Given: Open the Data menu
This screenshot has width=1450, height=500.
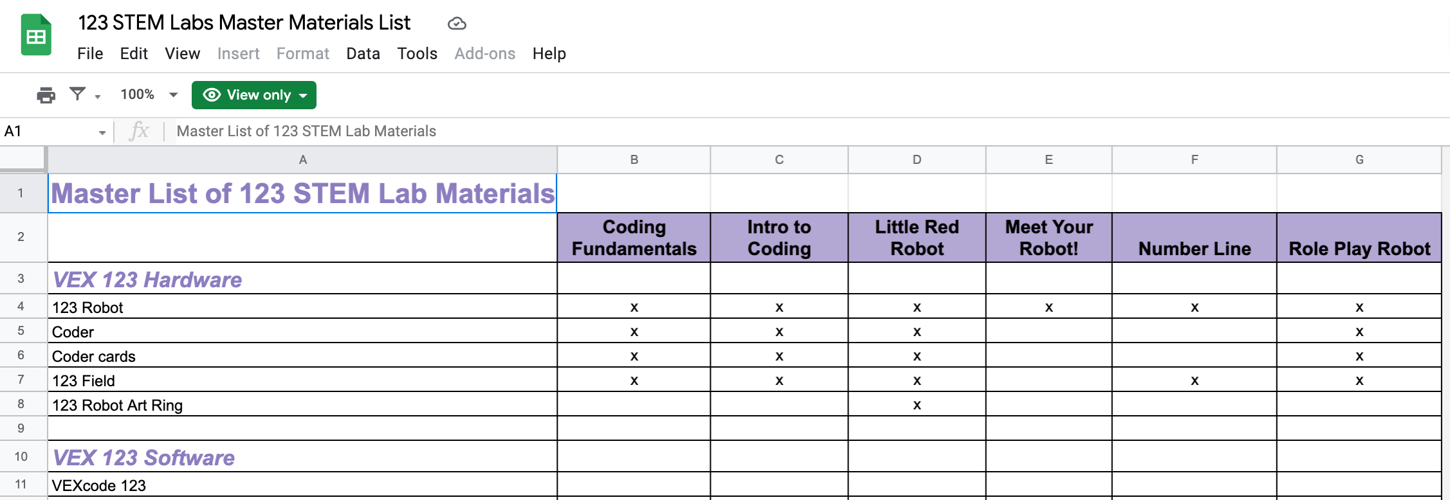Looking at the screenshot, I should [x=363, y=53].
